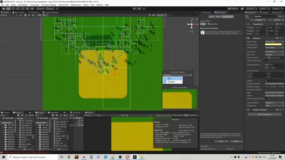Open Scene view Gizmos dropdown

[162, 15]
